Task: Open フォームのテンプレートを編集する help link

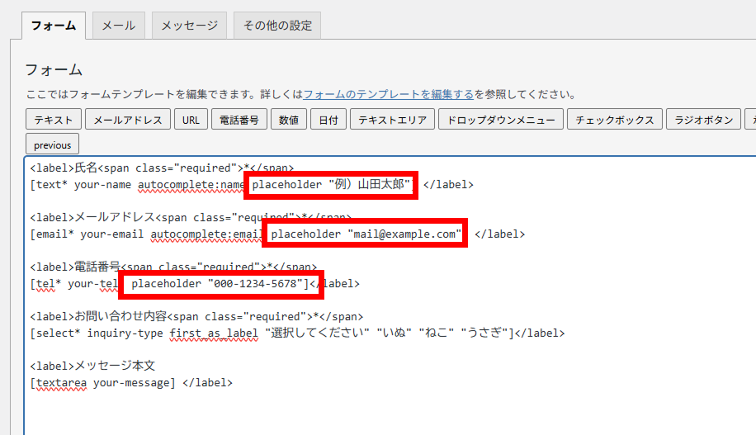Action: click(x=388, y=94)
